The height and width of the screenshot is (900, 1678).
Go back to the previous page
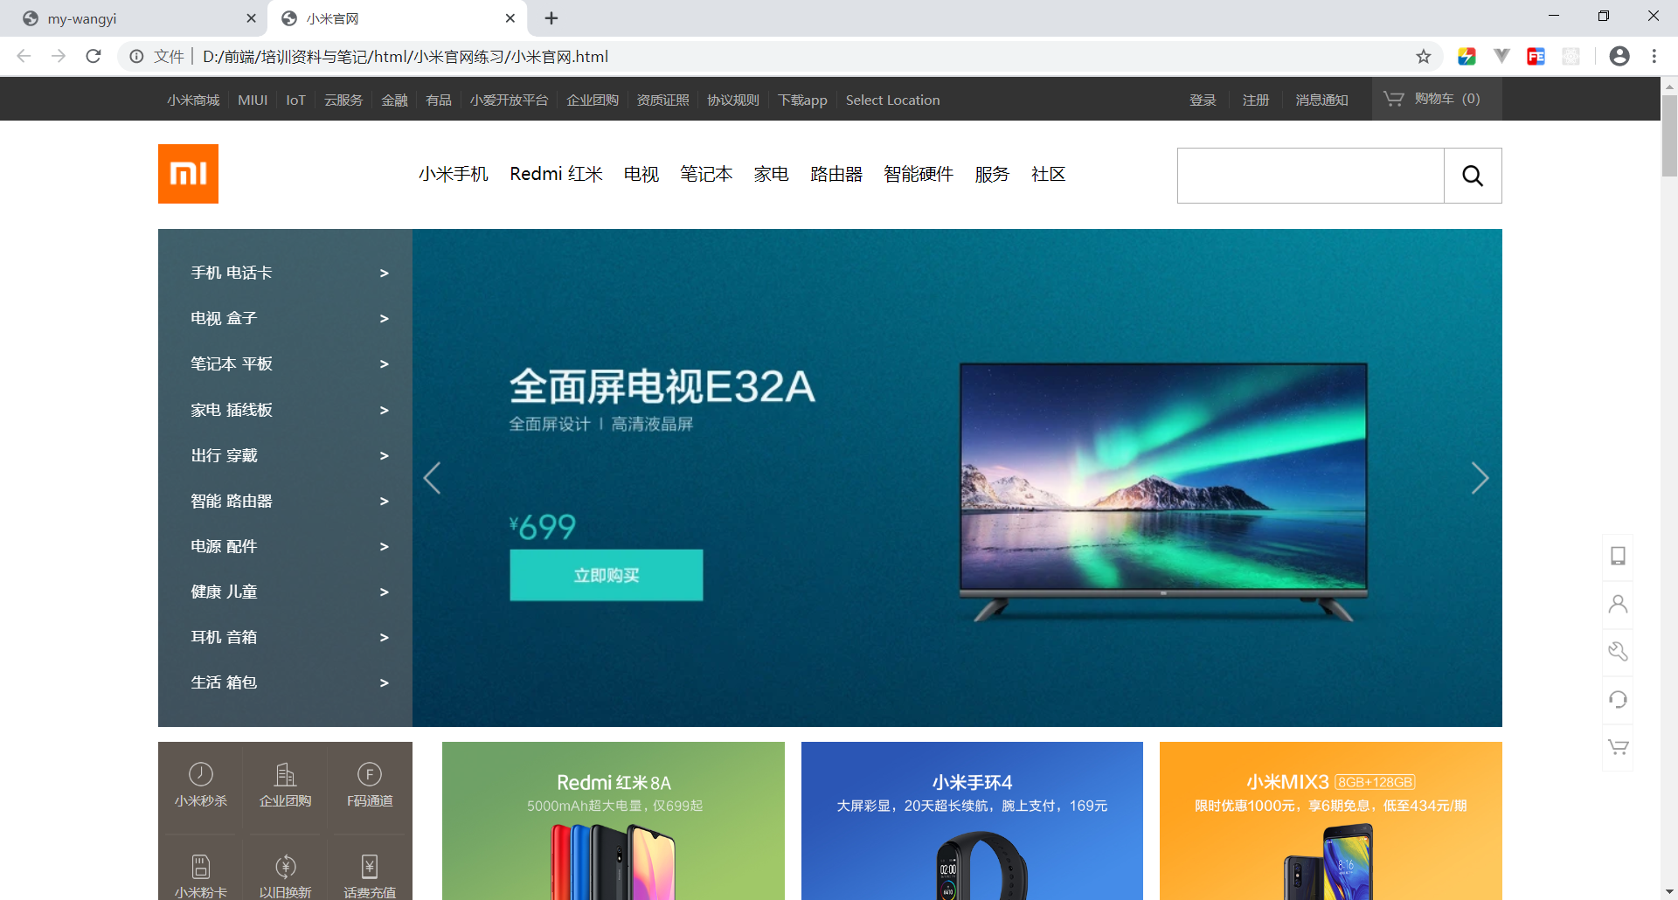tap(24, 57)
